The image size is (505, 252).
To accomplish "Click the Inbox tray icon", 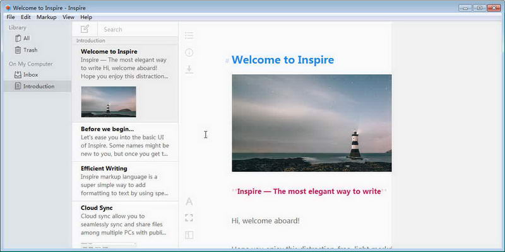I will pos(18,74).
